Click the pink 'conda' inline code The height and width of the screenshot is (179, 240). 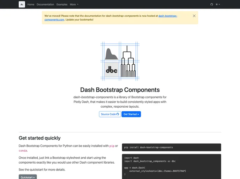[x=23, y=151]
